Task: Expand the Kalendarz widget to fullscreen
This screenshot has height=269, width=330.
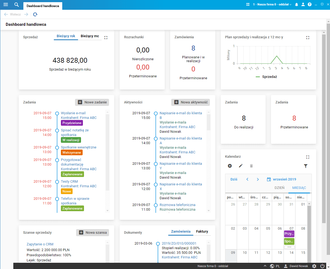Action: (308, 157)
